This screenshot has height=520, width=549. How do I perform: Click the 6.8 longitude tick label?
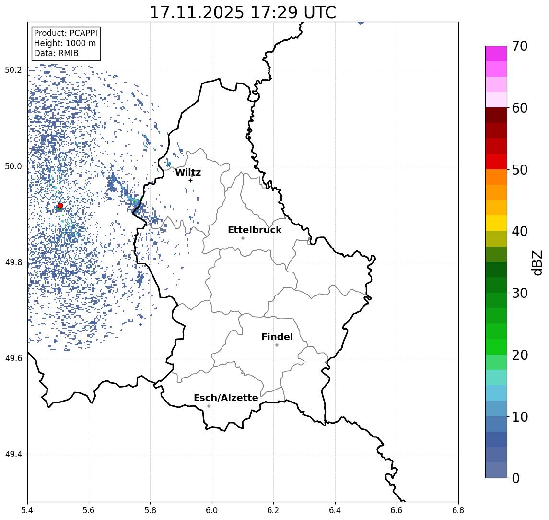458,510
